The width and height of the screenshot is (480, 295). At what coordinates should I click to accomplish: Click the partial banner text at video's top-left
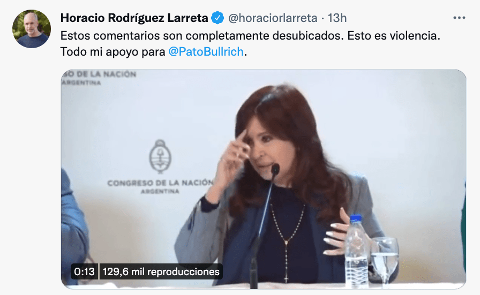tap(99, 78)
